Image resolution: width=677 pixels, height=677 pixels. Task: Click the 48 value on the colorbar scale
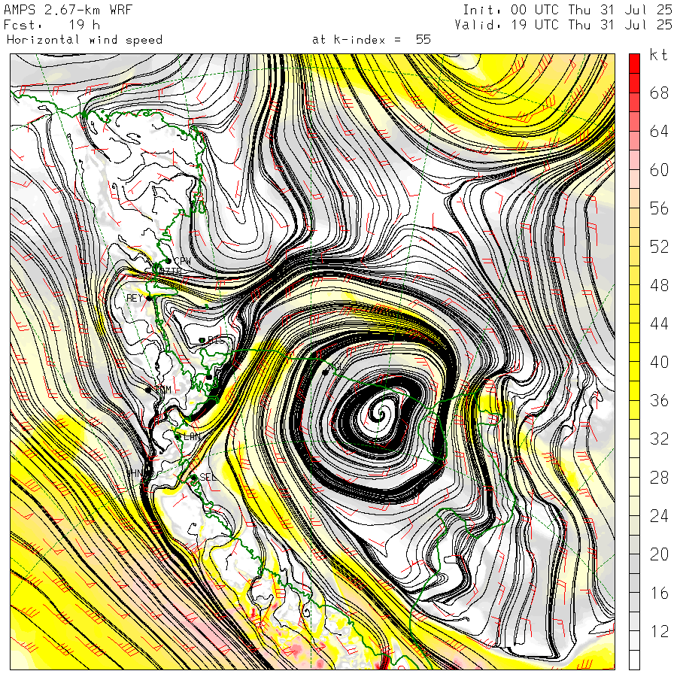point(659,285)
